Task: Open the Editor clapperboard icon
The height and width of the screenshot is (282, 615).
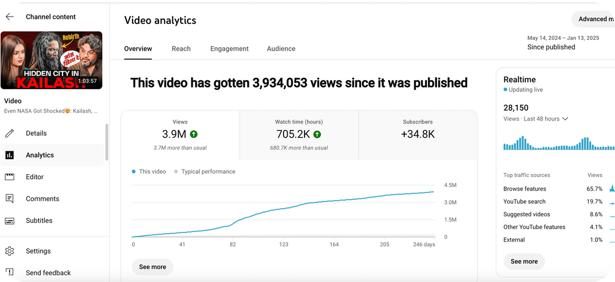Action: [10, 177]
